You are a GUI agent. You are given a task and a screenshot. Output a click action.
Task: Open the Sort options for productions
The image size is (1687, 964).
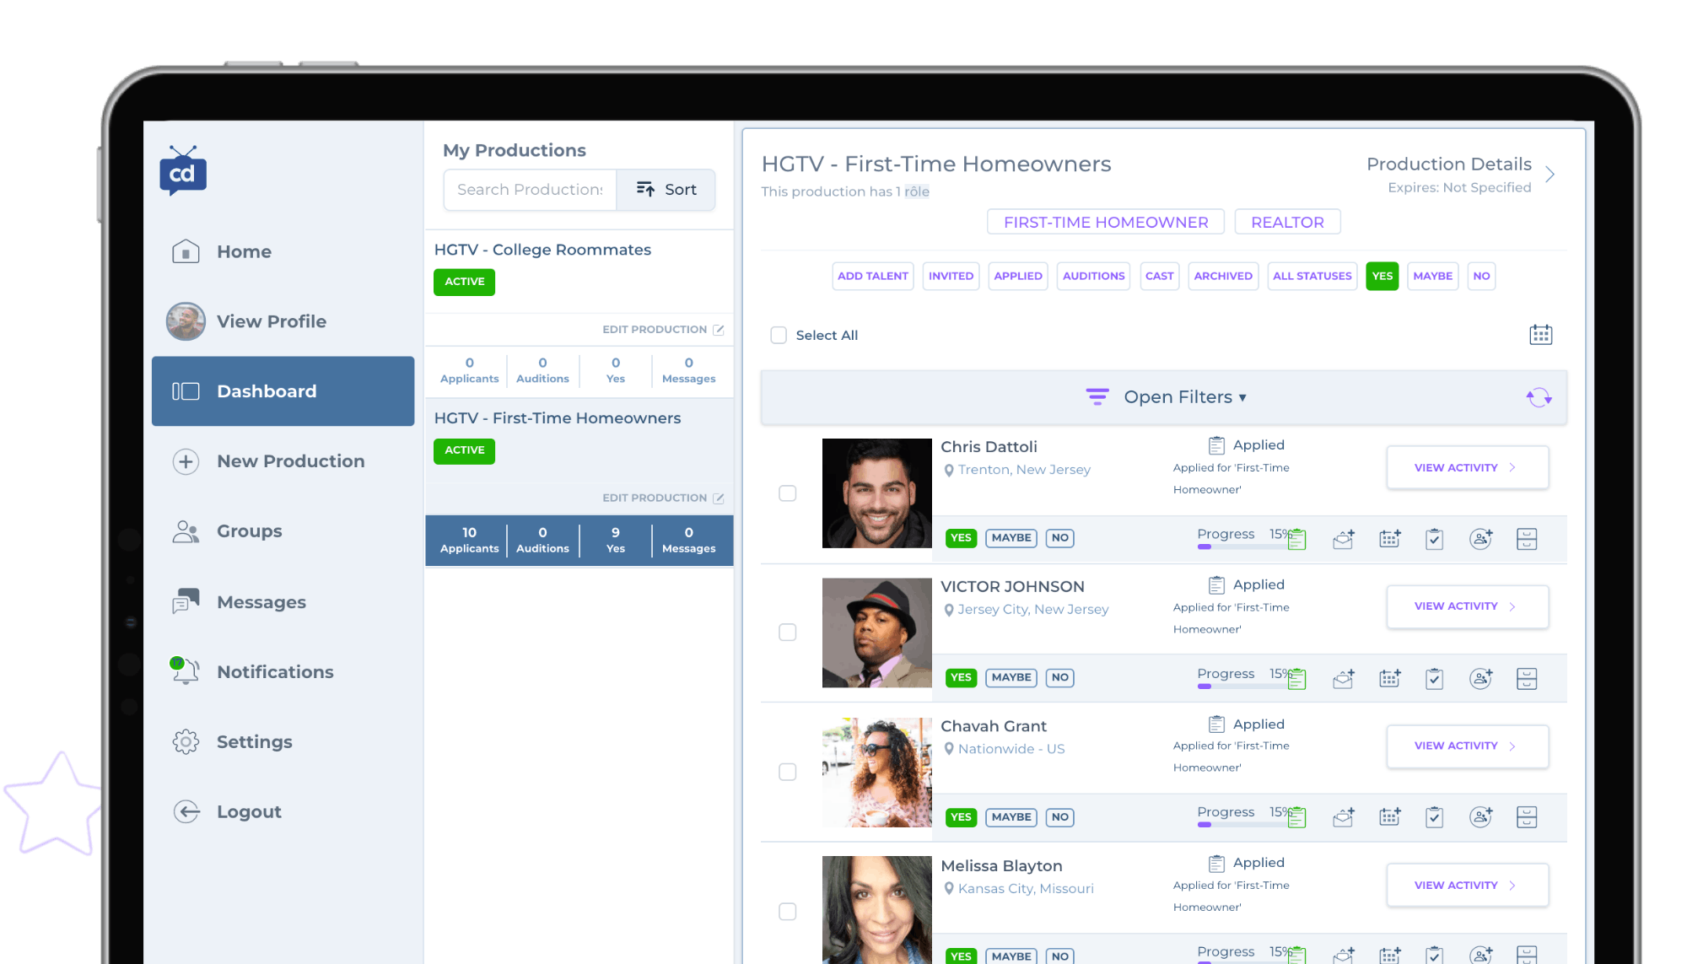click(666, 190)
